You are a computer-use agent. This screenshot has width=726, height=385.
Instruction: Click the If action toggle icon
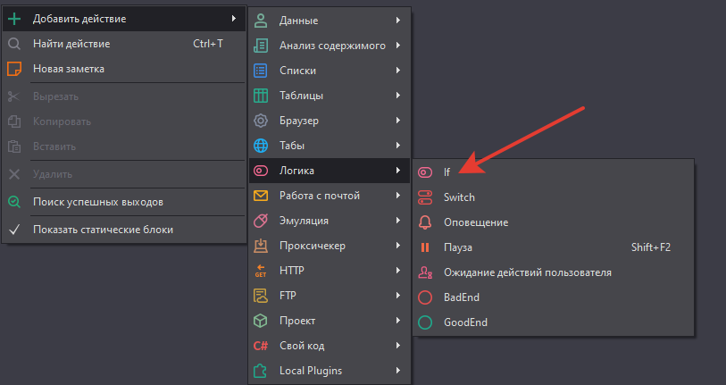point(425,172)
